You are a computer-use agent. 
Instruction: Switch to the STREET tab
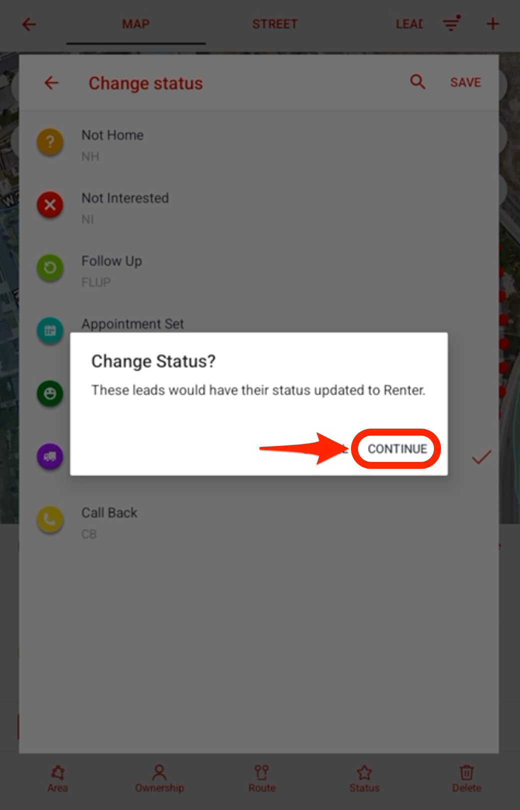click(x=274, y=24)
